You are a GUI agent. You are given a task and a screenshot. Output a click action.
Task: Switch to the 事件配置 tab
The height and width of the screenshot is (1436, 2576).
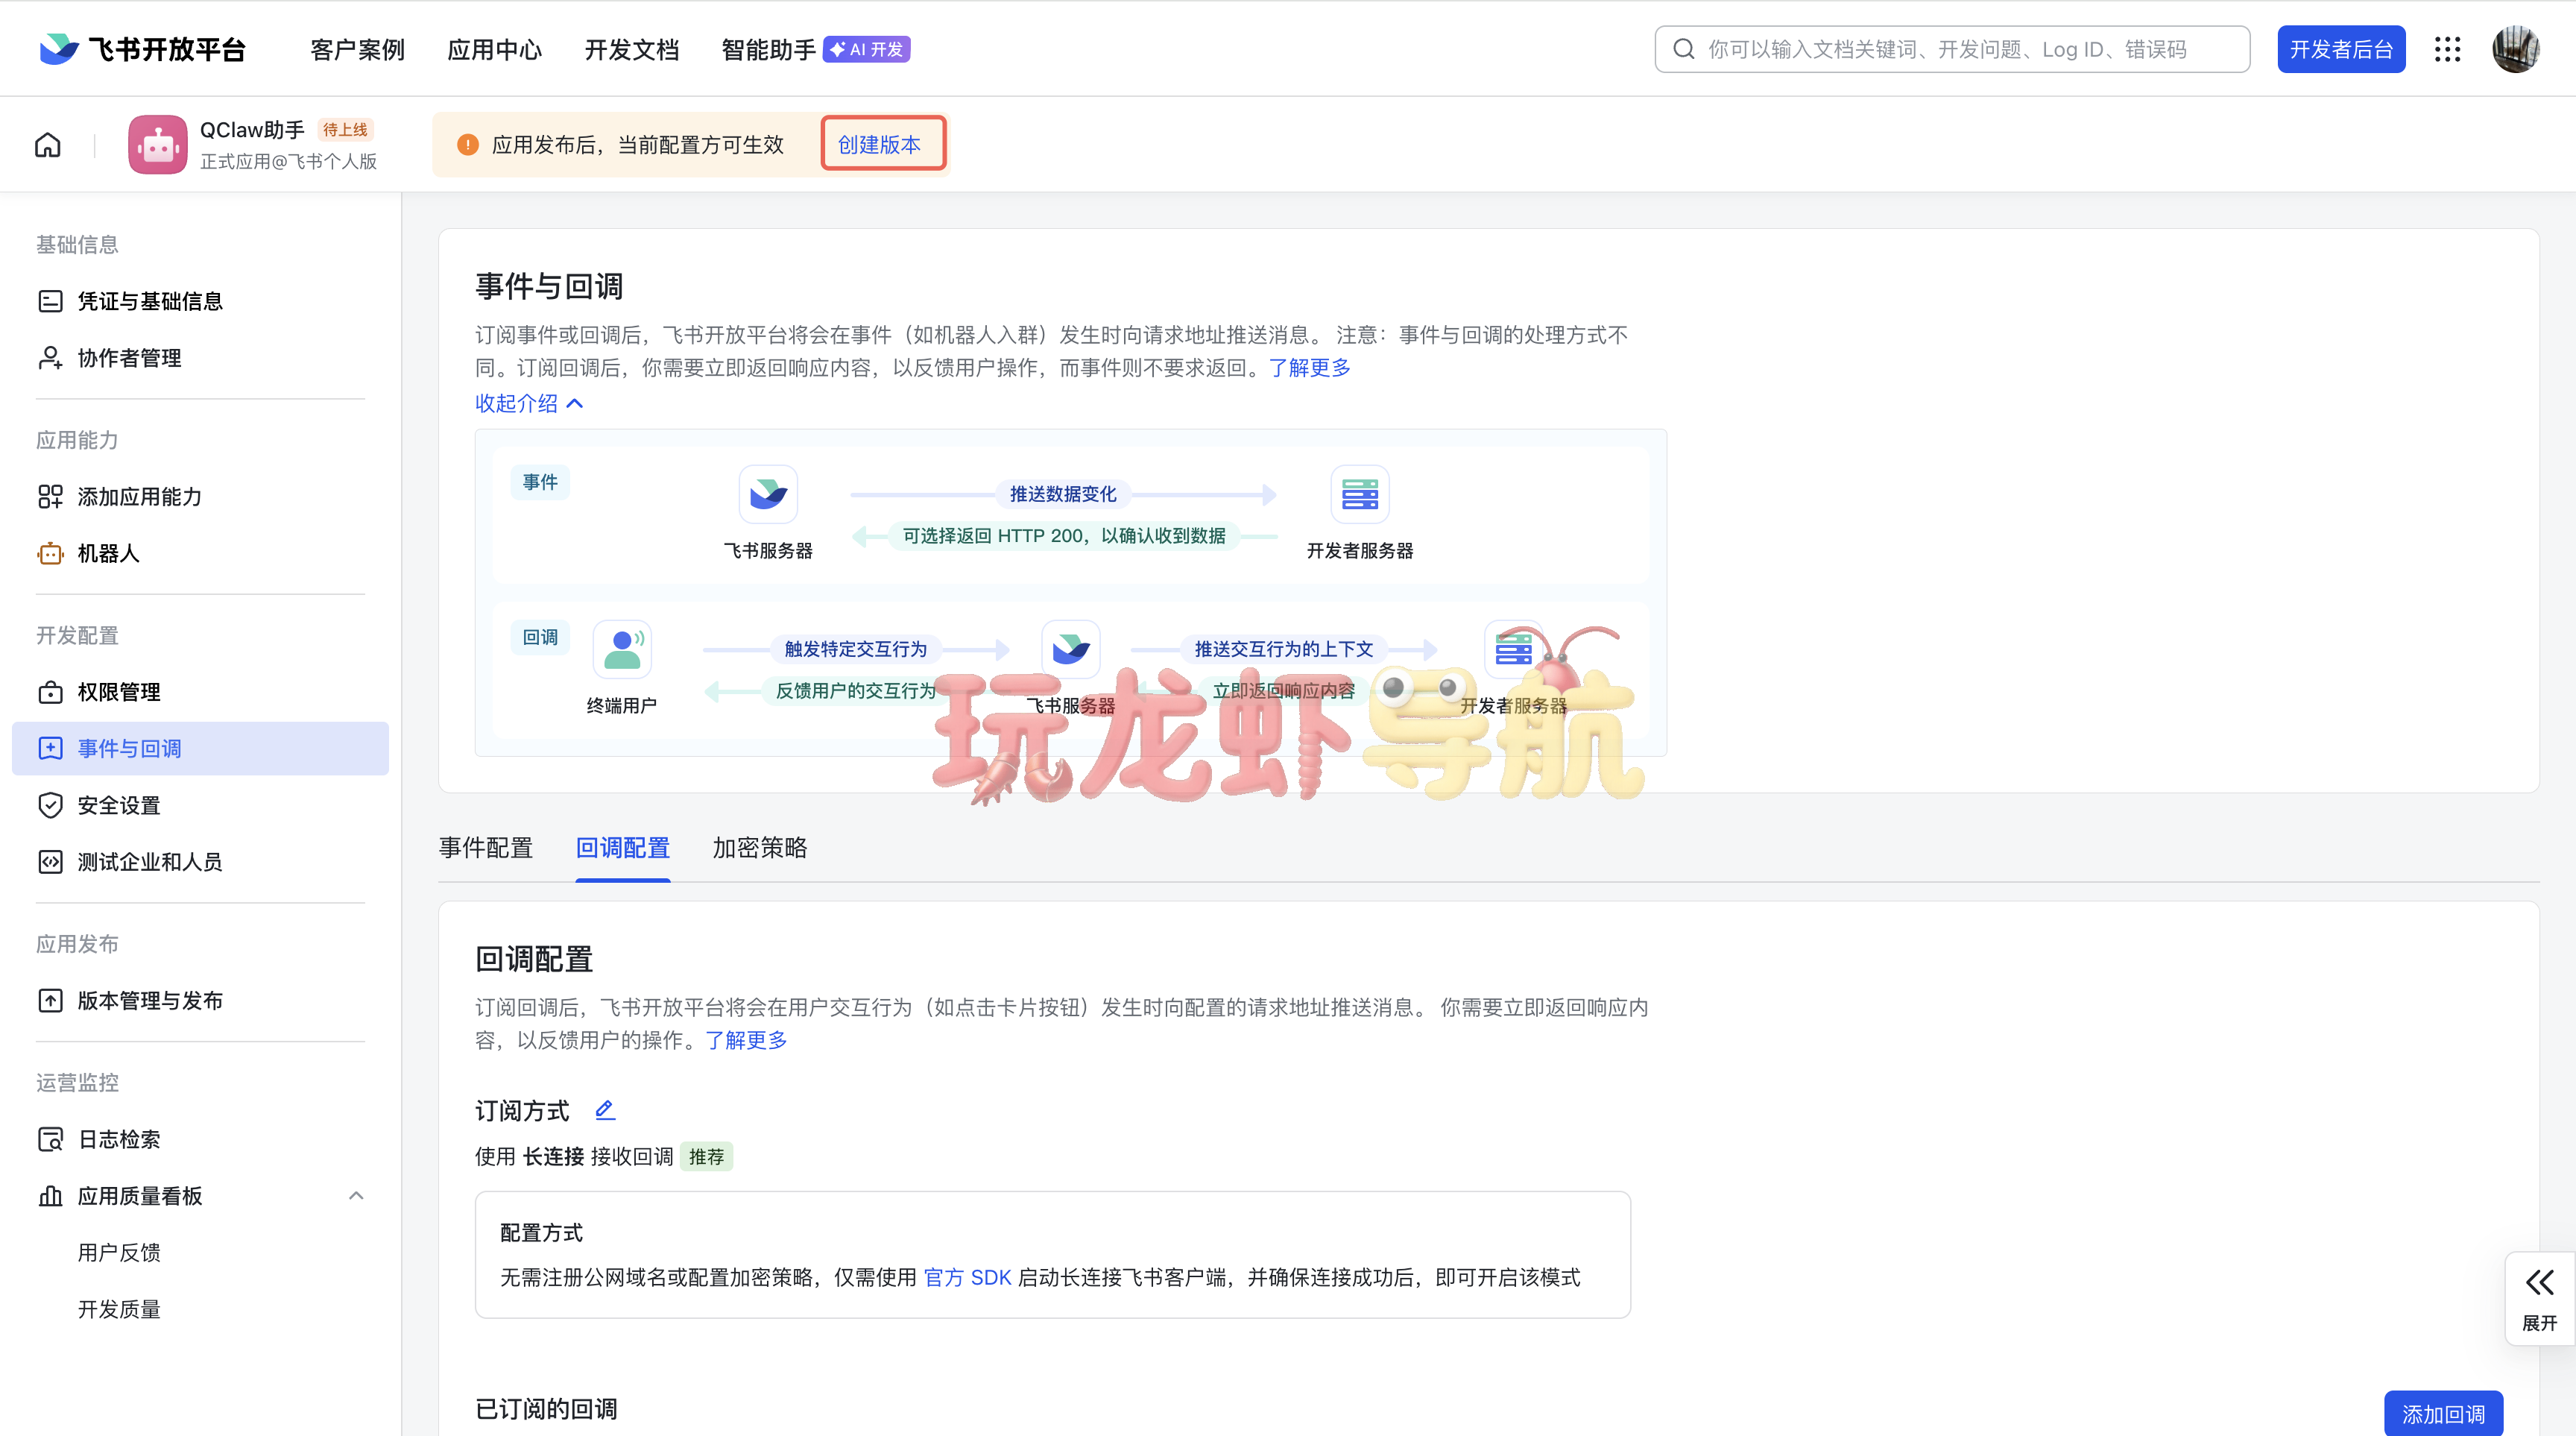point(485,848)
